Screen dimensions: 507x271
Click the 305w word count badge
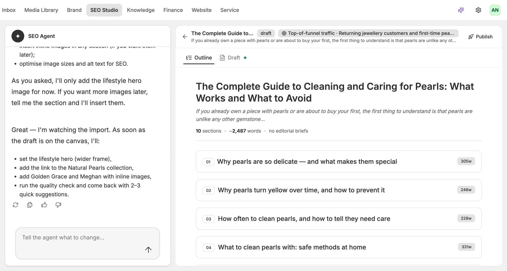click(466, 161)
